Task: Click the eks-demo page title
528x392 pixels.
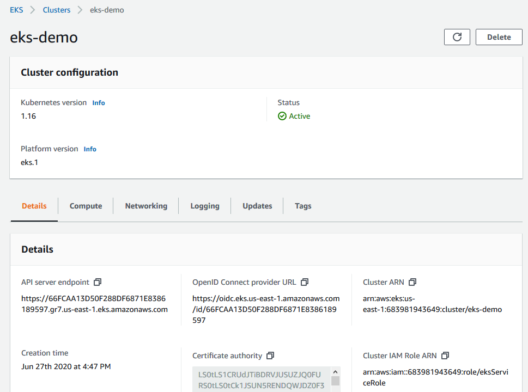Action: click(x=44, y=37)
